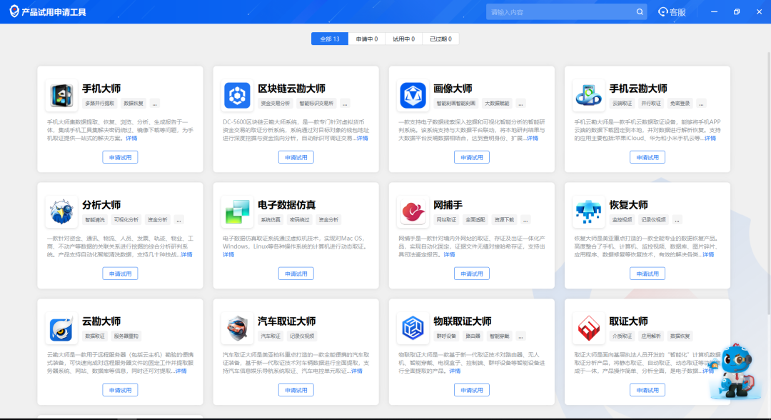Click the 产品试用申请工具 logo icon
The width and height of the screenshot is (771, 420).
tap(14, 11)
